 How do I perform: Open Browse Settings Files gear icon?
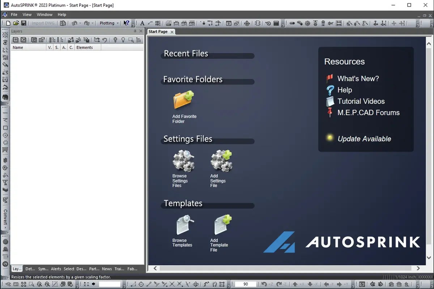[184, 161]
